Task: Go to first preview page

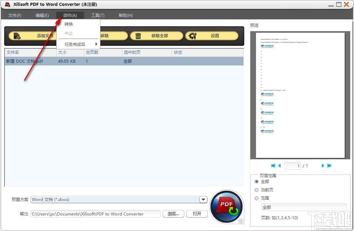Action: click(273, 165)
